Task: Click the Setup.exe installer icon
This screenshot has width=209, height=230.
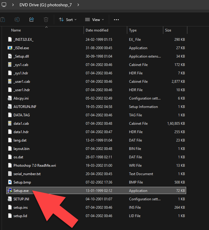Action: point(10,190)
